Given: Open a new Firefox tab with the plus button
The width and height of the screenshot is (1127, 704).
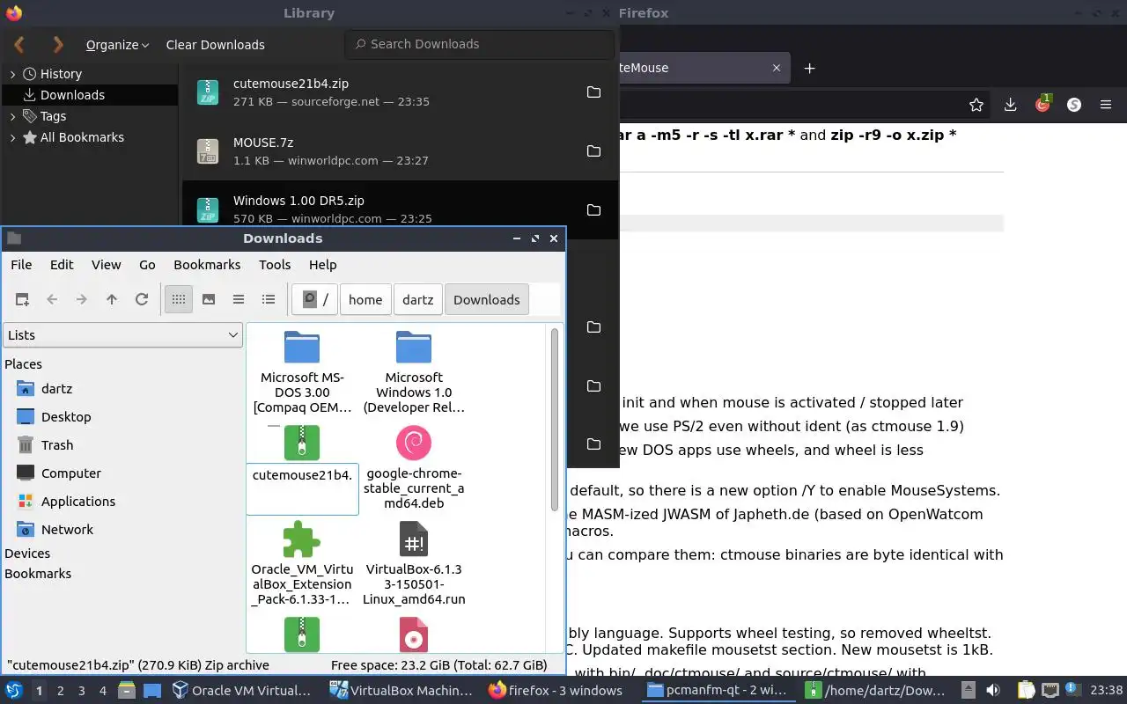Looking at the screenshot, I should 810,68.
